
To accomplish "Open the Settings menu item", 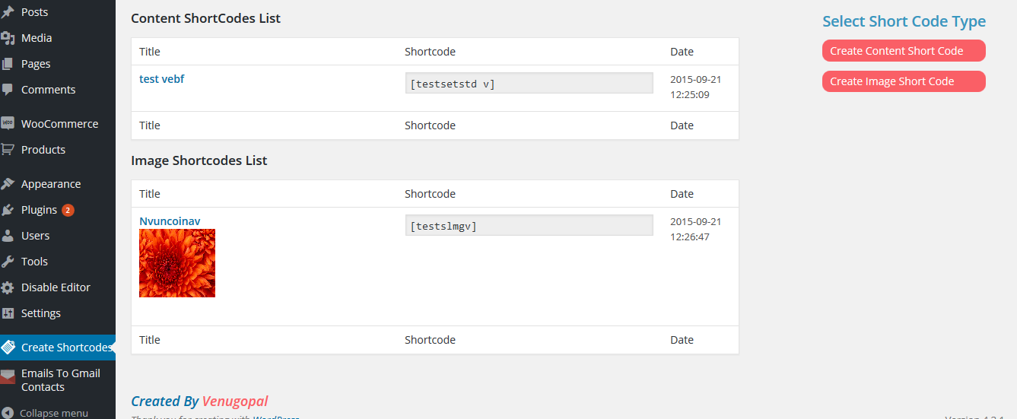I will tap(40, 313).
